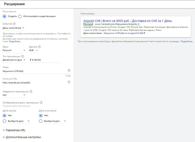Click the help icon in the Товар field
This screenshot has width=195, height=142.
[69, 70]
